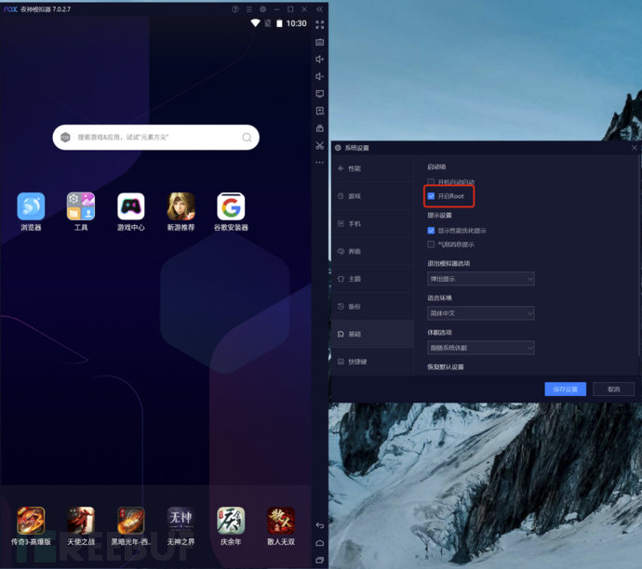The width and height of the screenshot is (642, 569).
Task: Open the 新游推荐 app icon
Action: point(181,206)
